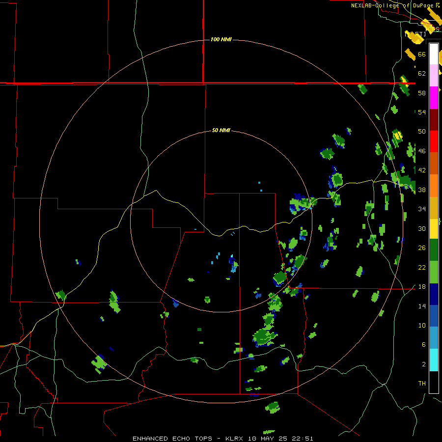Click the '46' legend value
The width and height of the screenshot is (442, 442).
(x=422, y=151)
